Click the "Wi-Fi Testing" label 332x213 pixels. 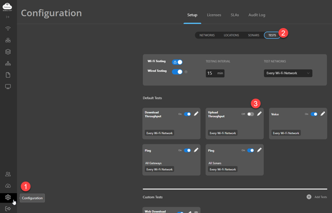click(156, 61)
